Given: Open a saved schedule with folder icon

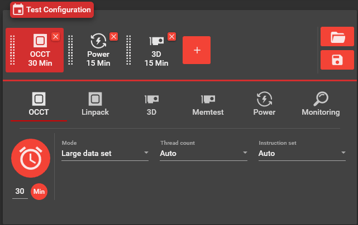Looking at the screenshot, I should pos(337,37).
